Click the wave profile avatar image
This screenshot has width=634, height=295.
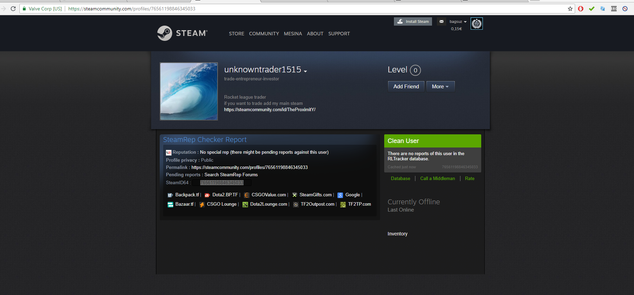click(189, 91)
